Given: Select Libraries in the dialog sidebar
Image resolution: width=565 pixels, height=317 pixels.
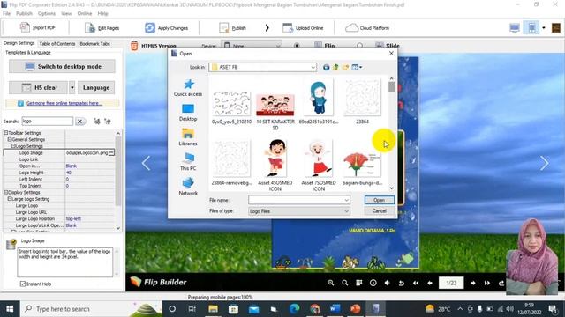Looking at the screenshot, I should pos(188,137).
